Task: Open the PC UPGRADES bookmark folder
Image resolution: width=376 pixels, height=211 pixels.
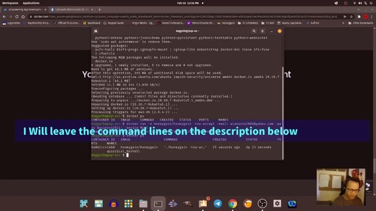Action: pos(248,23)
